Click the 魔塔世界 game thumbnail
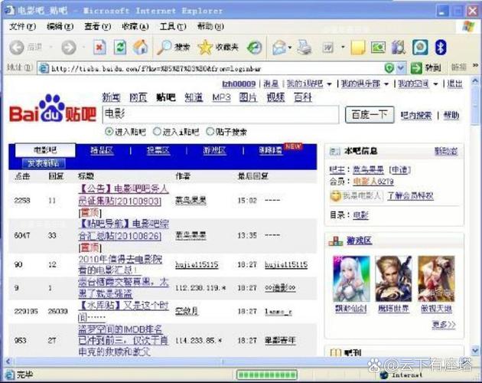 click(x=393, y=279)
